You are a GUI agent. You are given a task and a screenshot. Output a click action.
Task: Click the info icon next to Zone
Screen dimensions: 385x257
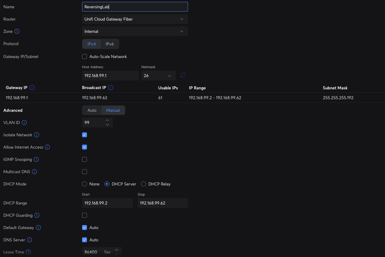tap(17, 31)
